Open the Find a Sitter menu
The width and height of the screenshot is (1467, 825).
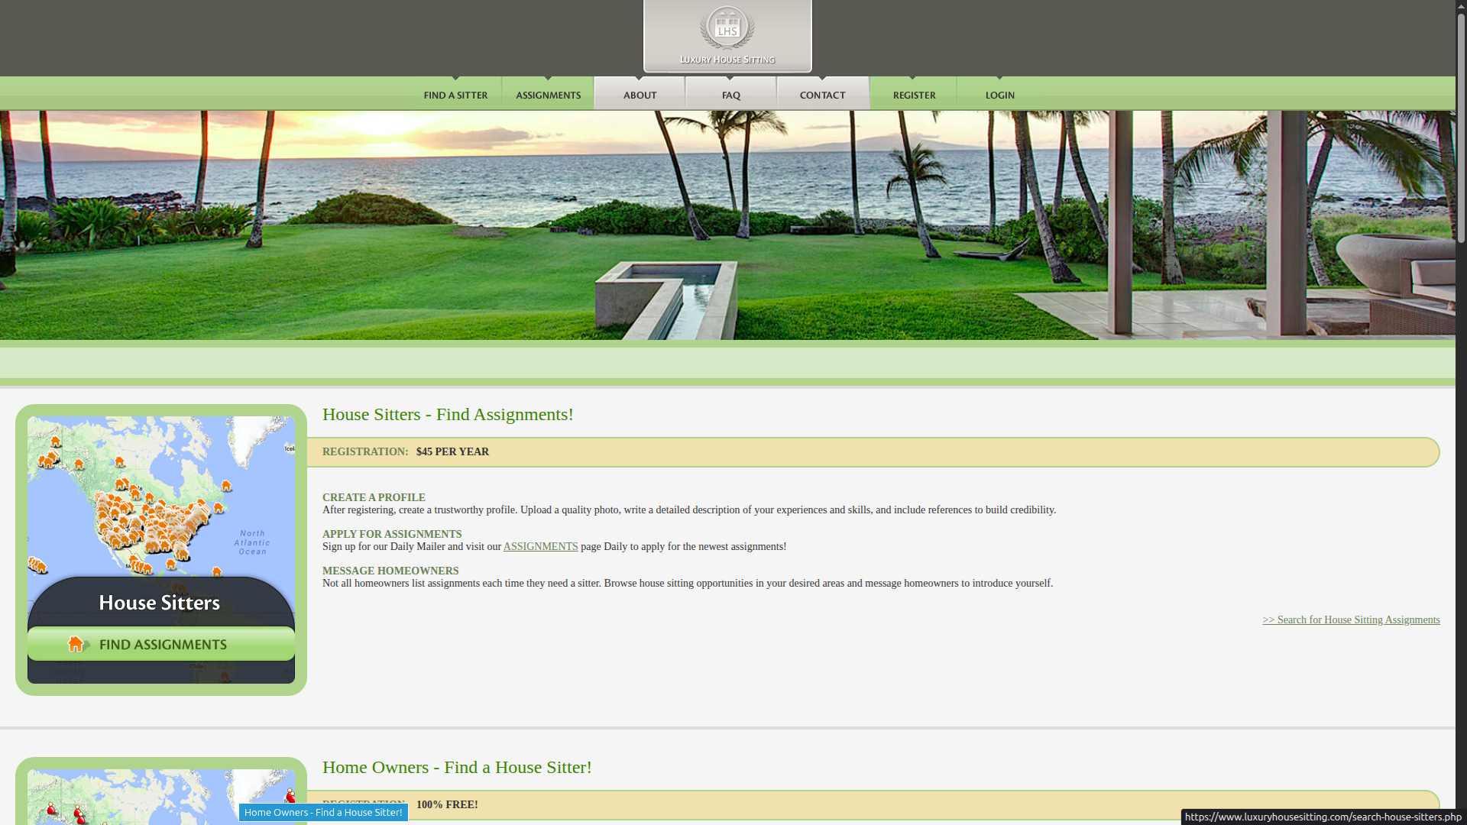[455, 95]
